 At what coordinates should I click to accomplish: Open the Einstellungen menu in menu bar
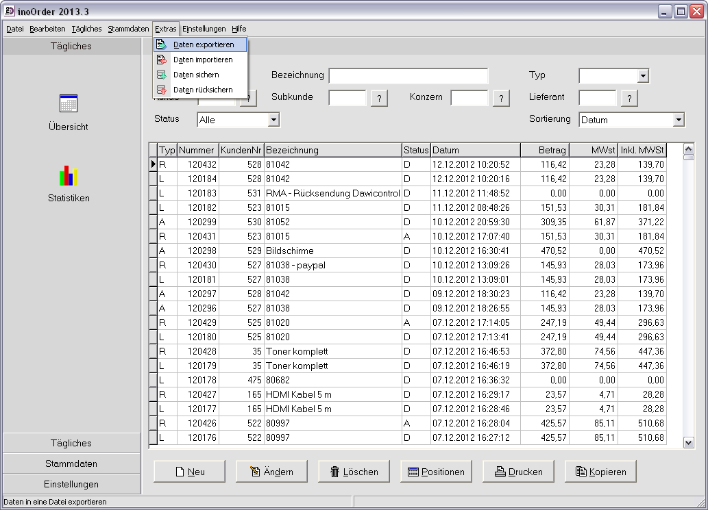204,29
